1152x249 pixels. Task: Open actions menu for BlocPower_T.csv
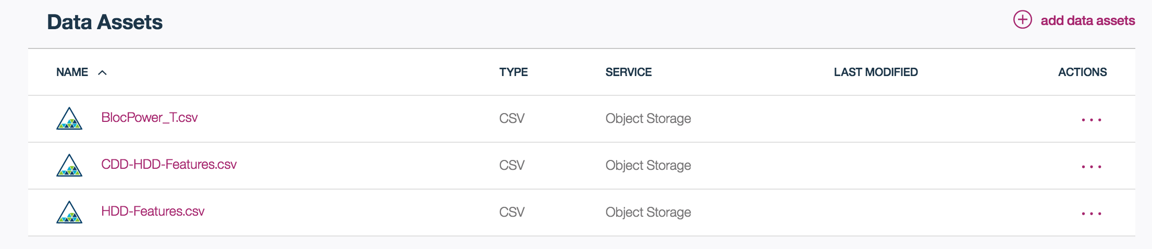pos(1091,120)
